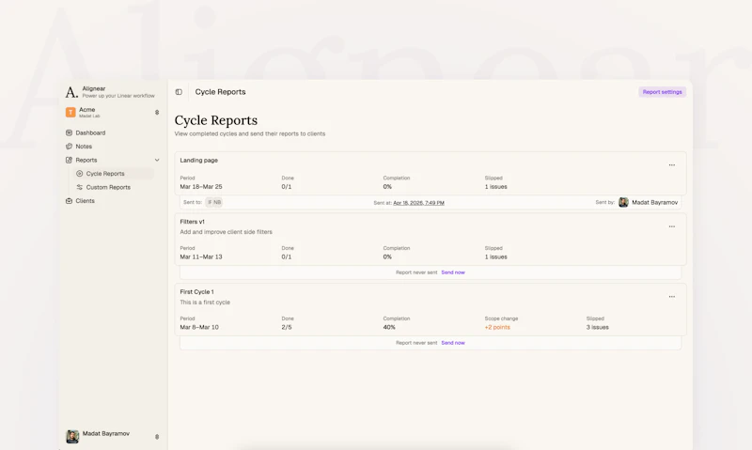Open Clients in the sidebar

[85, 201]
